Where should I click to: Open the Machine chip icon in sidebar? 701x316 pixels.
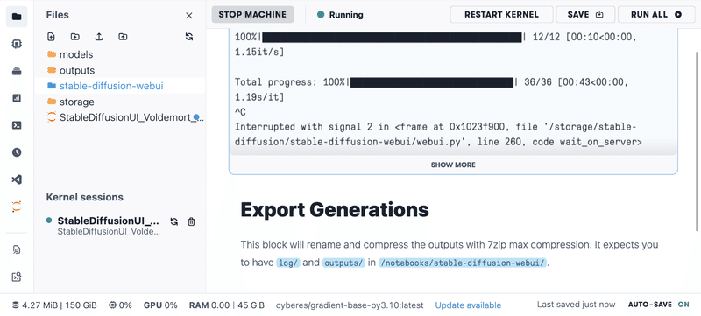point(17,44)
